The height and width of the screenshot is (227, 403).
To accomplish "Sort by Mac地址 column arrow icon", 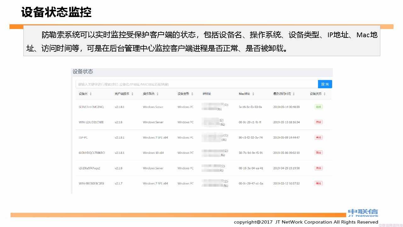I will tap(253, 94).
